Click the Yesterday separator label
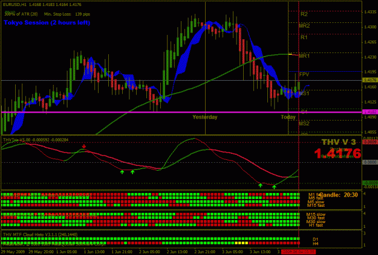Screen dimensions: 378x255 (x=205, y=117)
